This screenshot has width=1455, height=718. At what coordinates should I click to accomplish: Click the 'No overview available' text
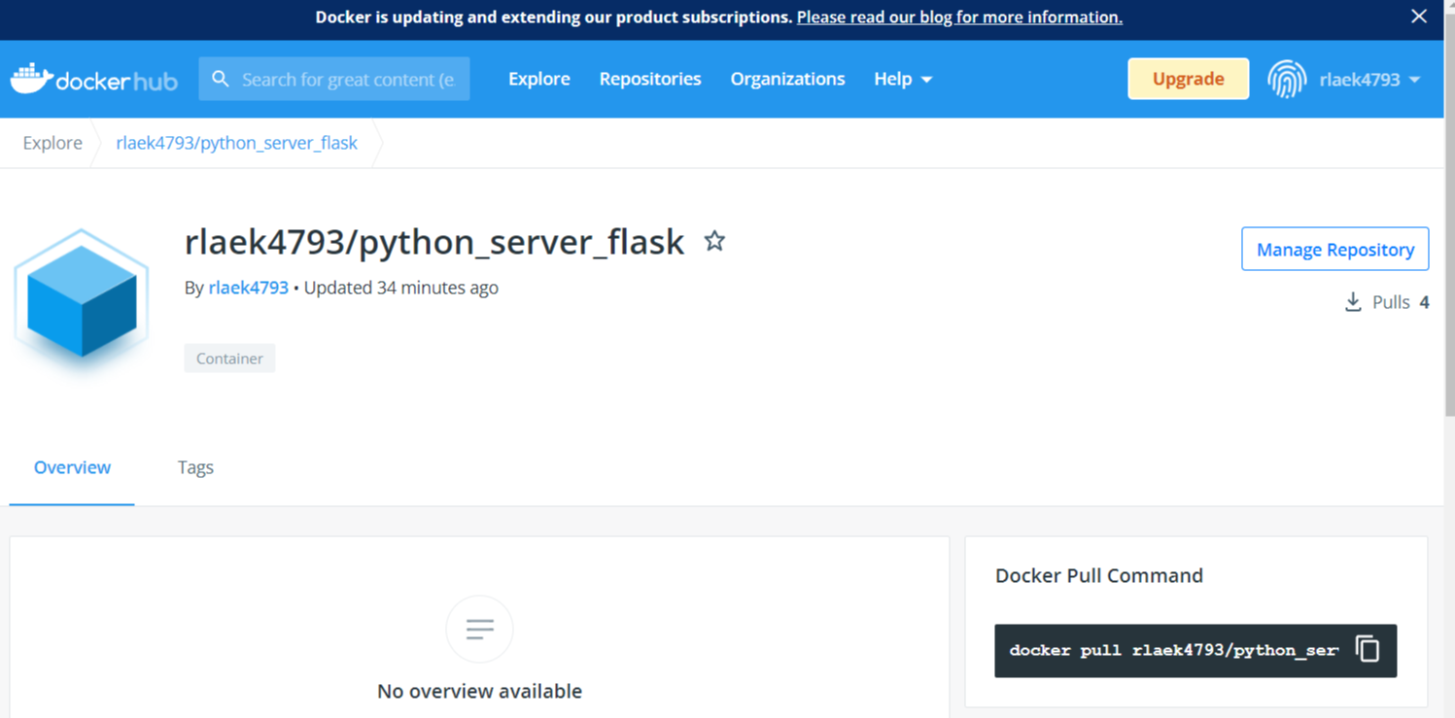pos(479,691)
